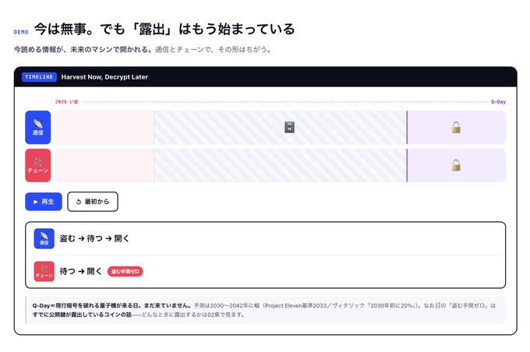Screen dimensions: 530x352
Task: Click the purple Q-Day line in チェーン track
Action: [407, 166]
